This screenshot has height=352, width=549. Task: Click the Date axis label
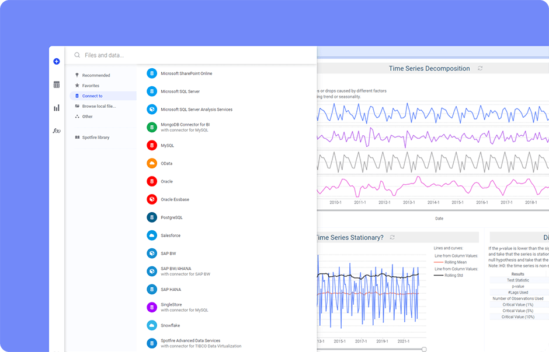[439, 219]
